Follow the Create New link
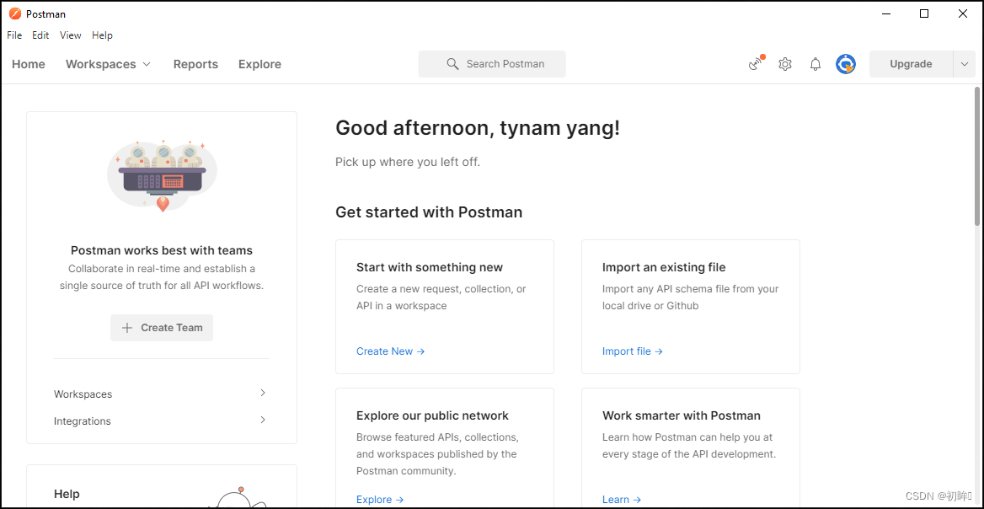 390,351
